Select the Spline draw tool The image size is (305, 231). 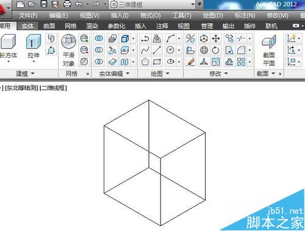pos(145,50)
